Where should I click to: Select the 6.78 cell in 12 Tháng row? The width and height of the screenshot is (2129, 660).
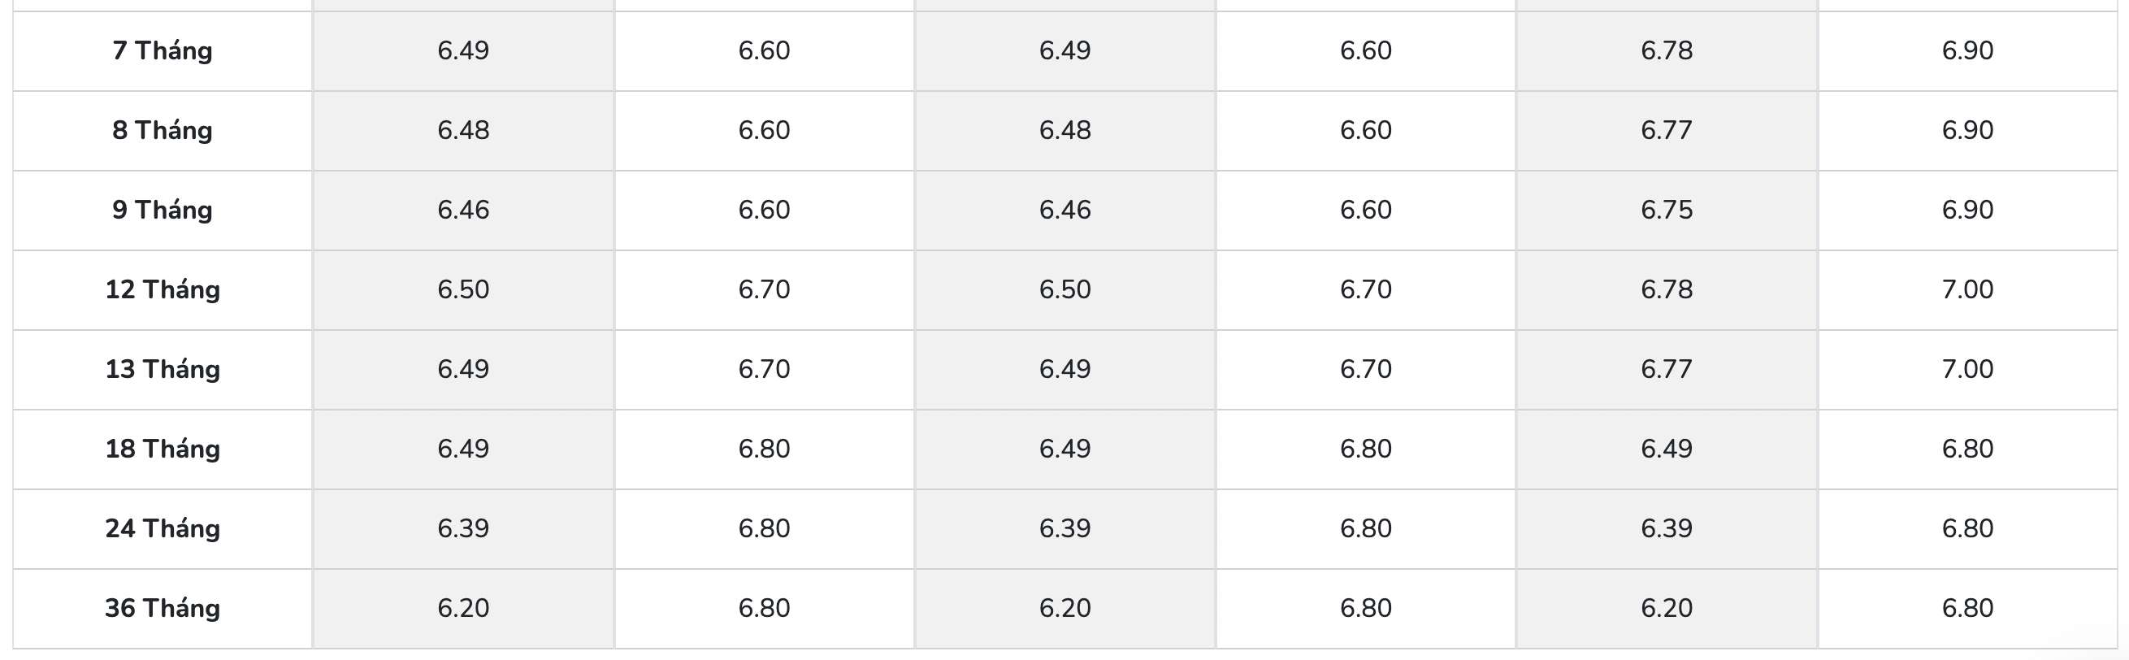(x=1666, y=289)
